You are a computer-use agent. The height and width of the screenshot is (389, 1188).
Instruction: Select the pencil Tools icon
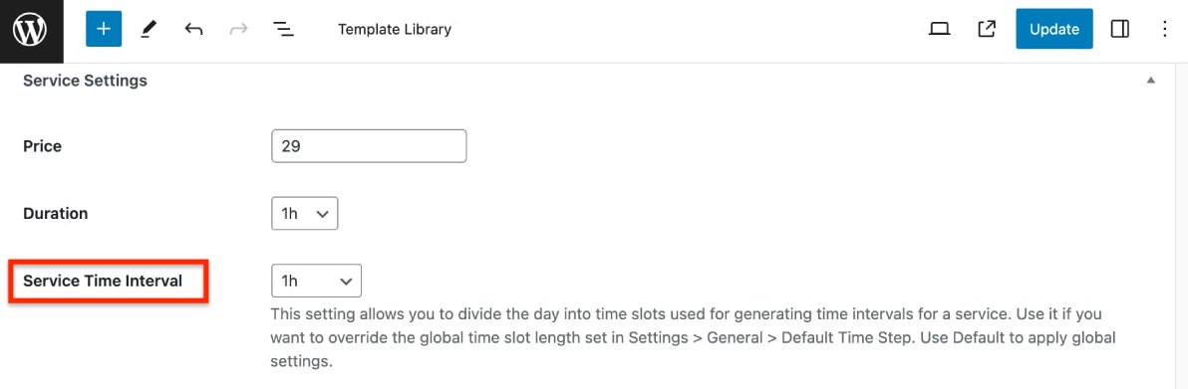click(148, 30)
